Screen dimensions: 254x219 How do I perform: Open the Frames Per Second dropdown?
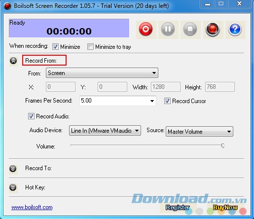coord(118,101)
